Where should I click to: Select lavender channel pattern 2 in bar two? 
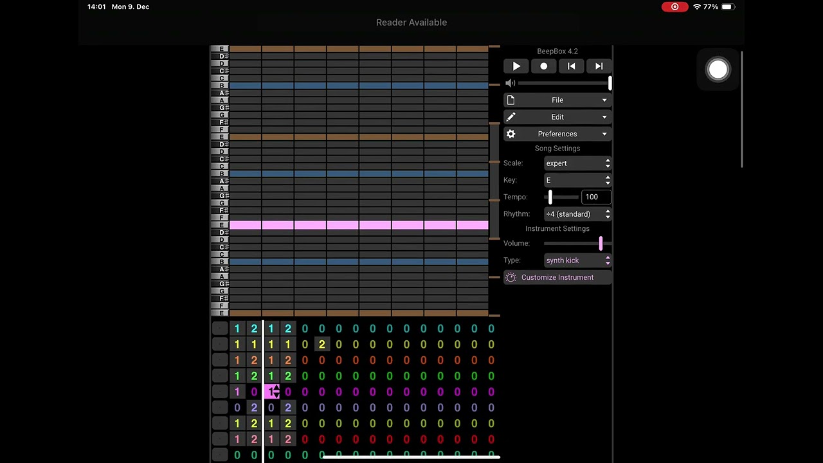point(254,407)
